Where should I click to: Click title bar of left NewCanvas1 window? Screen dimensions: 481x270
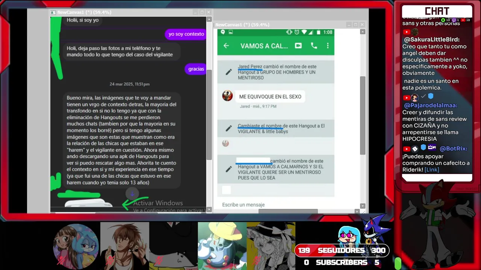click(131, 12)
